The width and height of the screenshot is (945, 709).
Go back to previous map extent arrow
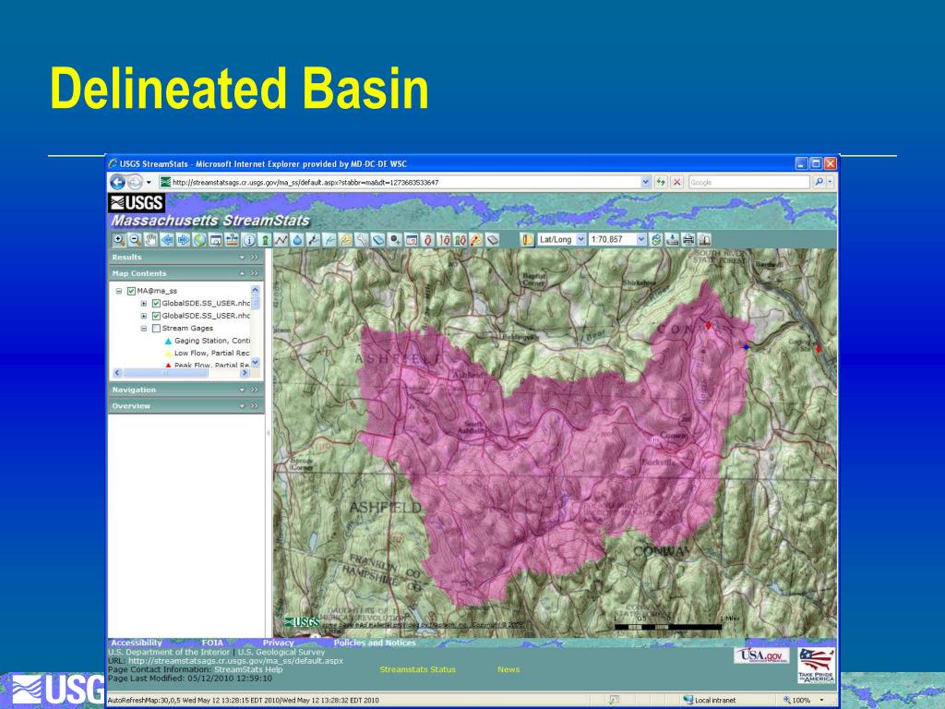[x=167, y=240]
